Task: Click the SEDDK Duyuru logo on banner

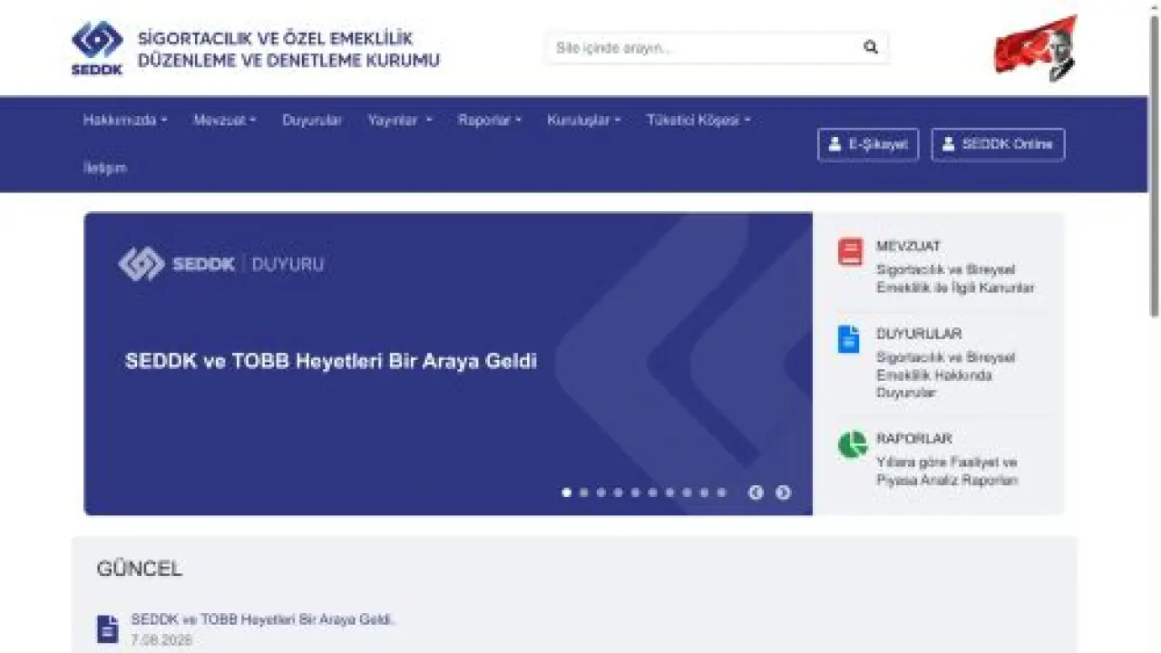Action: pyautogui.click(x=220, y=264)
